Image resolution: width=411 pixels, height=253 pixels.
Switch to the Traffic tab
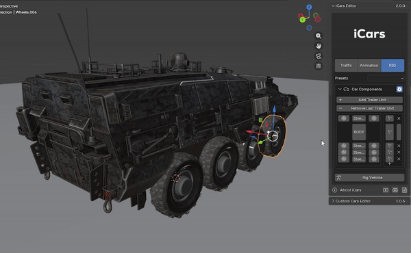(346, 66)
